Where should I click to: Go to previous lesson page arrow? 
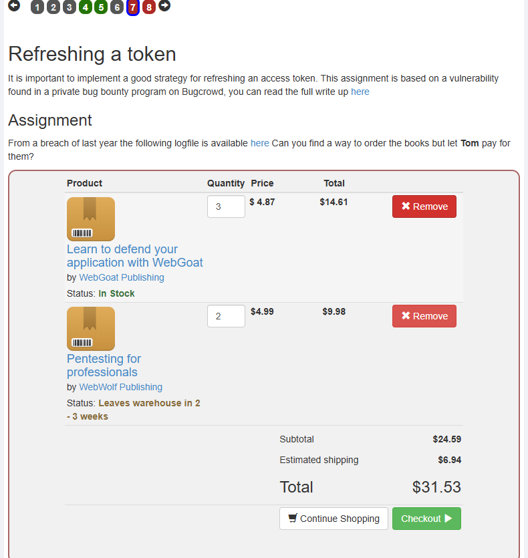[14, 6]
